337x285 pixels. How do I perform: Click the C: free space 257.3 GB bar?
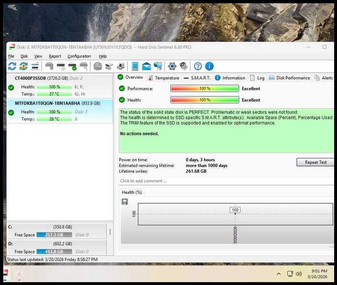(54, 235)
